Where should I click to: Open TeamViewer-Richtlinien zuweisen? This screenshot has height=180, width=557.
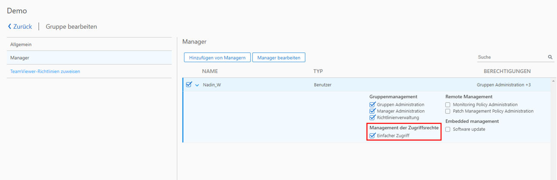[x=45, y=71]
